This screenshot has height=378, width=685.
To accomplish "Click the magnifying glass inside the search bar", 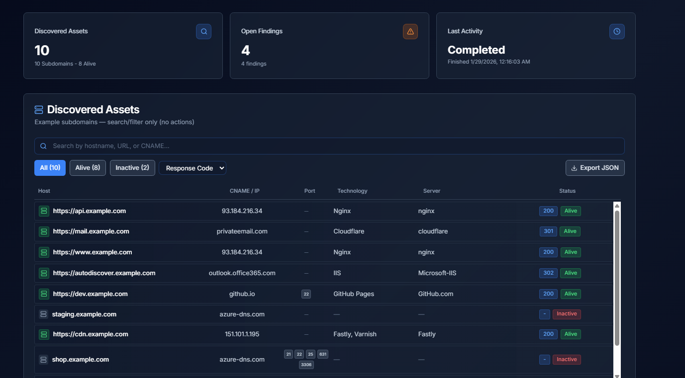I will click(43, 146).
